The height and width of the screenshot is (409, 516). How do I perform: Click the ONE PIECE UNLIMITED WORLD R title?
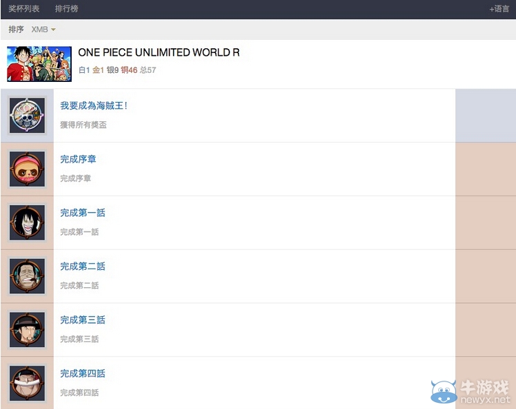pos(158,52)
